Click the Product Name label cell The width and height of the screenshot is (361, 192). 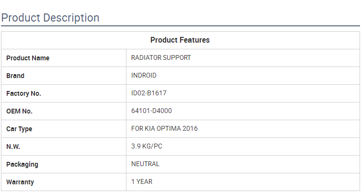click(28, 58)
